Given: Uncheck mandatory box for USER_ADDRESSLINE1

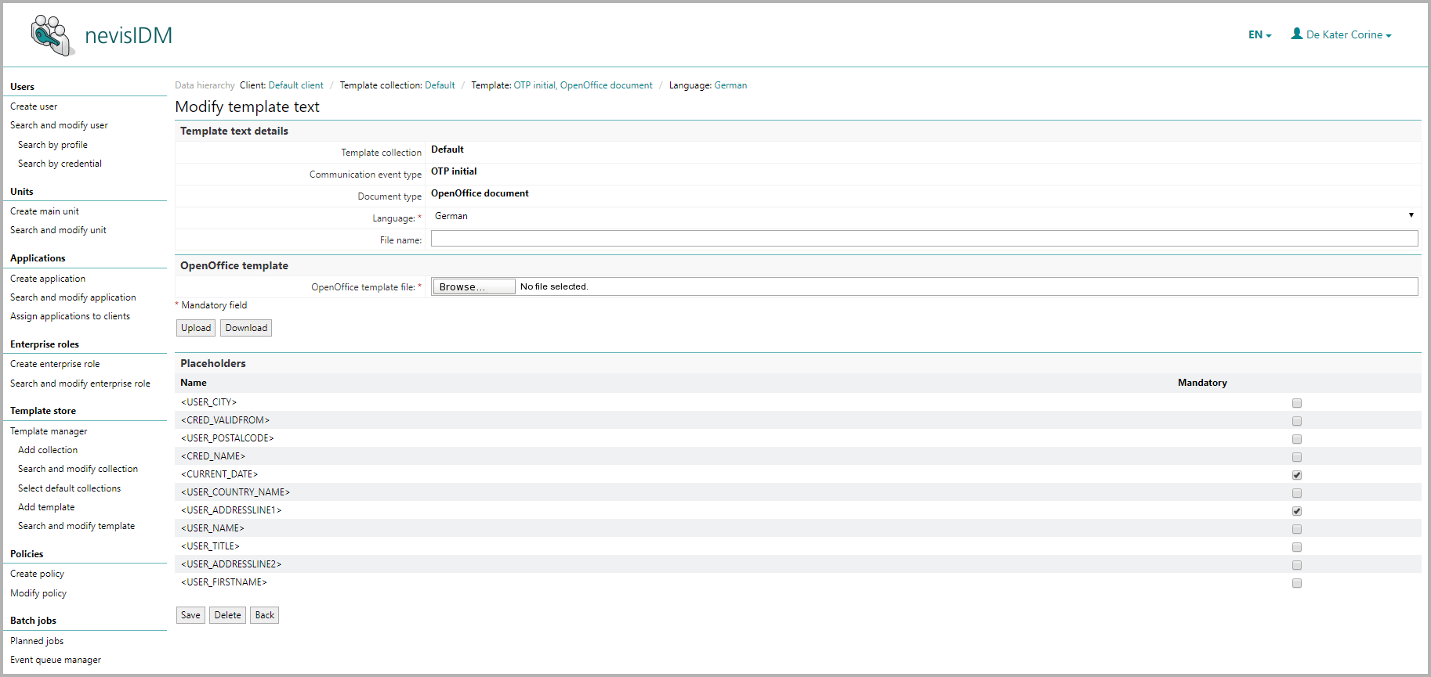Looking at the screenshot, I should tap(1296, 511).
